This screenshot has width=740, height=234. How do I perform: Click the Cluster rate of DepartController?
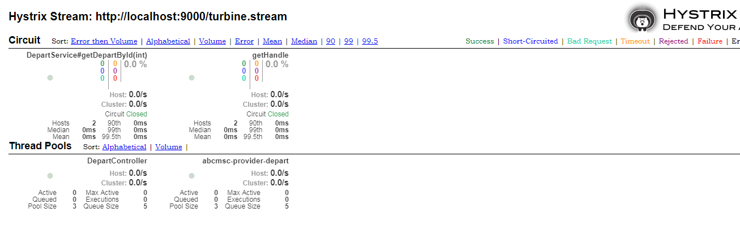click(138, 183)
